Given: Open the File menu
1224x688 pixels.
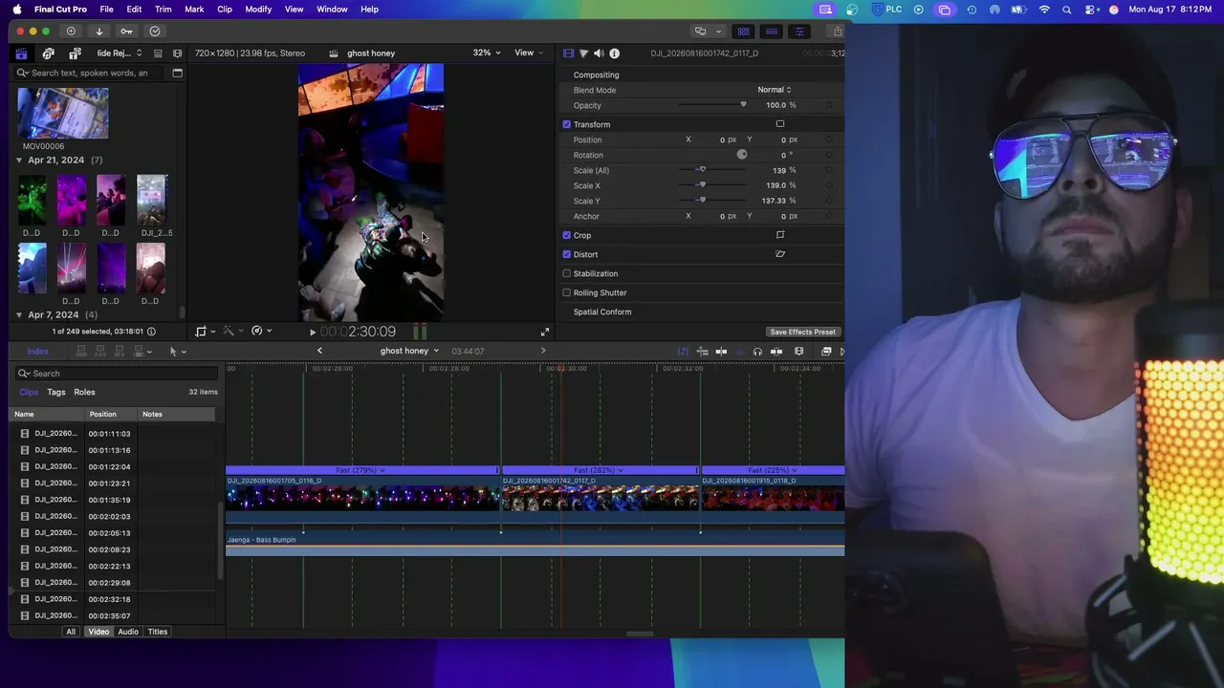Looking at the screenshot, I should tap(107, 10).
